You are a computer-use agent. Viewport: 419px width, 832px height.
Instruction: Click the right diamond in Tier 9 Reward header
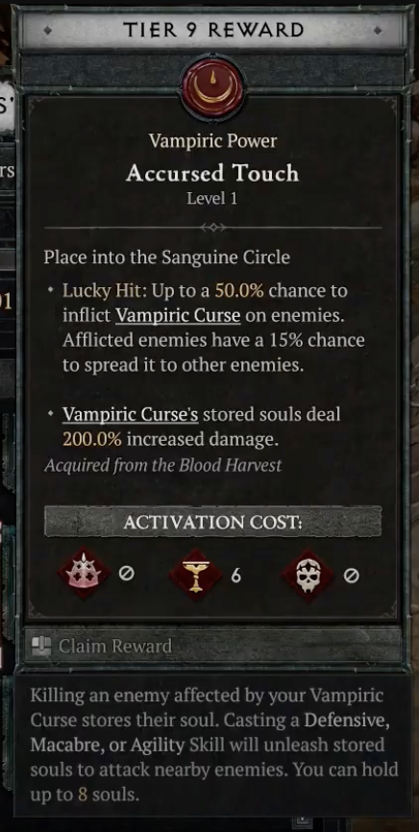(x=378, y=31)
